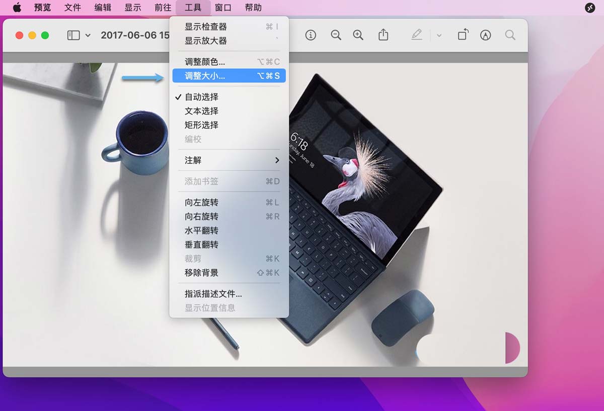Rotate the image using the rotate icon

[463, 35]
